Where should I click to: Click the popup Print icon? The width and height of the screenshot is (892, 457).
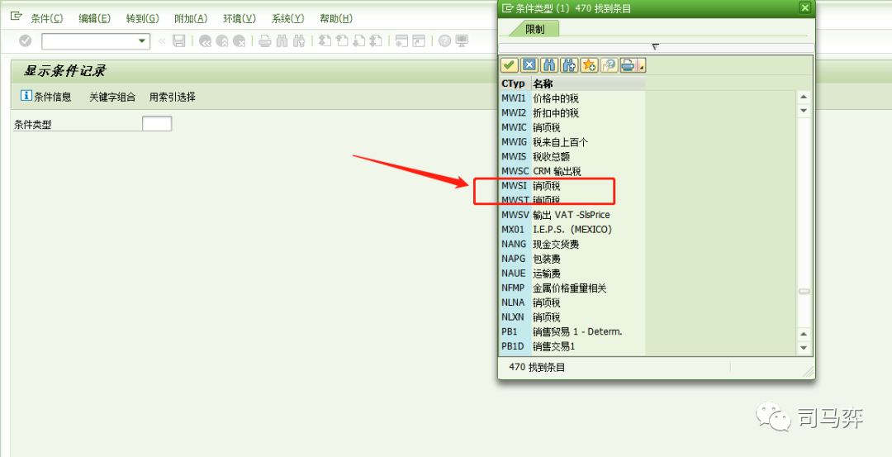point(628,65)
